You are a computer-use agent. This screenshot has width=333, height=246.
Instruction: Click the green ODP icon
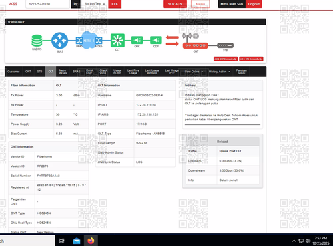pyautogui.click(x=156, y=40)
